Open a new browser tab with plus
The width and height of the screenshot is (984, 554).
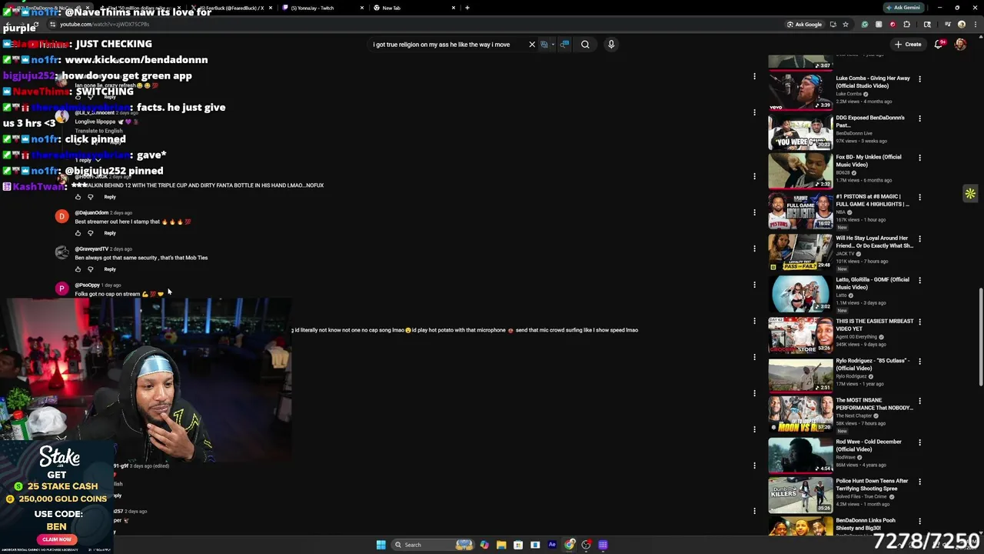coord(467,8)
